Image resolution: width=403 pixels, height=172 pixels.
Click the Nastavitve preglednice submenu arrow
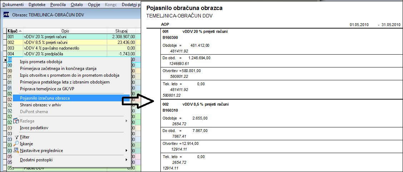tap(126, 151)
